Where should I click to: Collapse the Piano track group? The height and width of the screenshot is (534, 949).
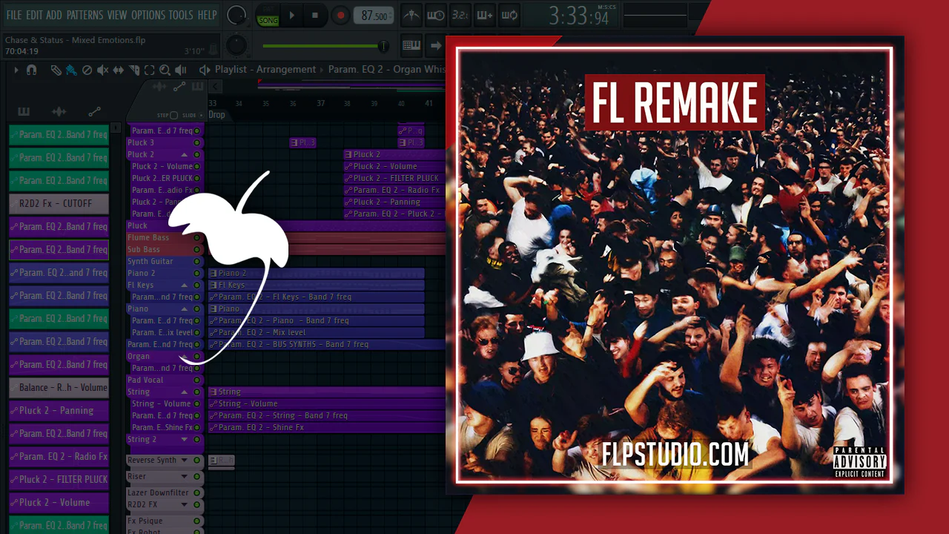184,309
